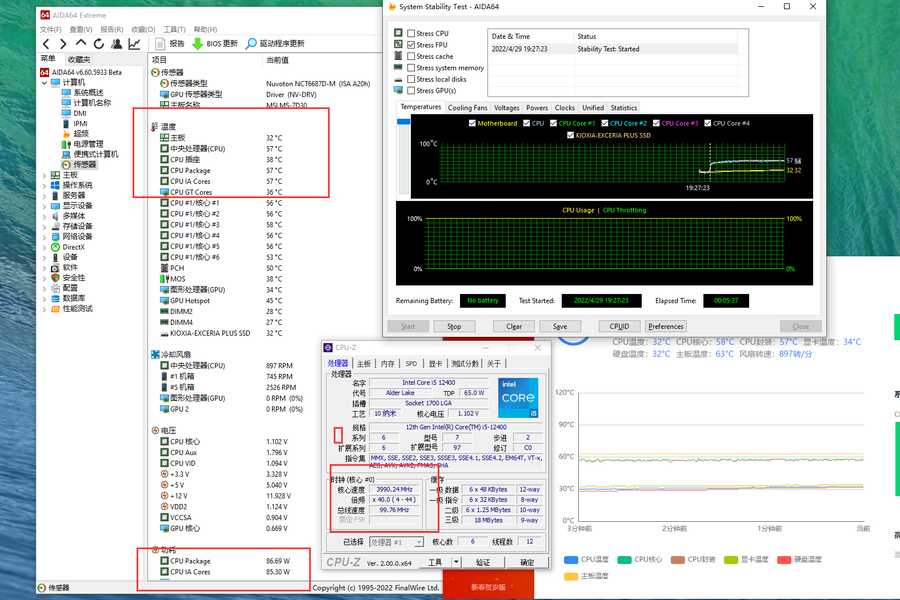Select 电源管理 in the AIDA64 tree
Image resolution: width=900 pixels, height=600 pixels.
click(x=88, y=144)
